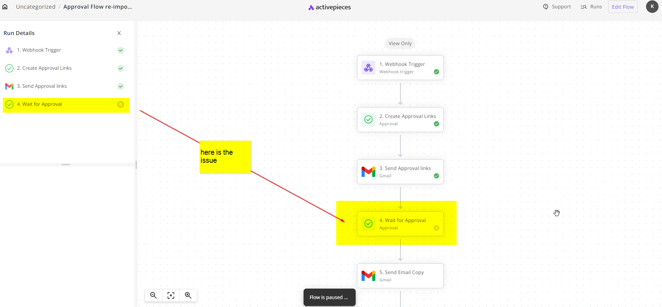The width and height of the screenshot is (662, 307).
Task: Click the Run Details panel resize handle
Action: (66, 164)
